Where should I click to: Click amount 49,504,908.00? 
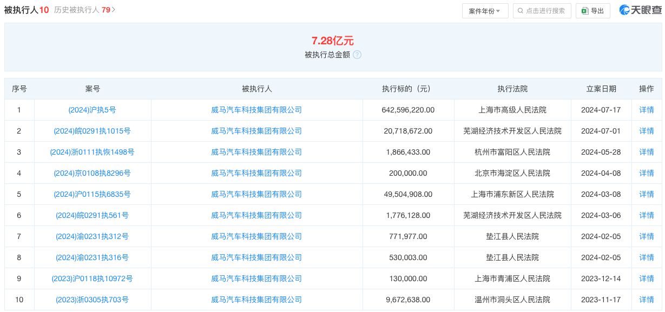408,194
